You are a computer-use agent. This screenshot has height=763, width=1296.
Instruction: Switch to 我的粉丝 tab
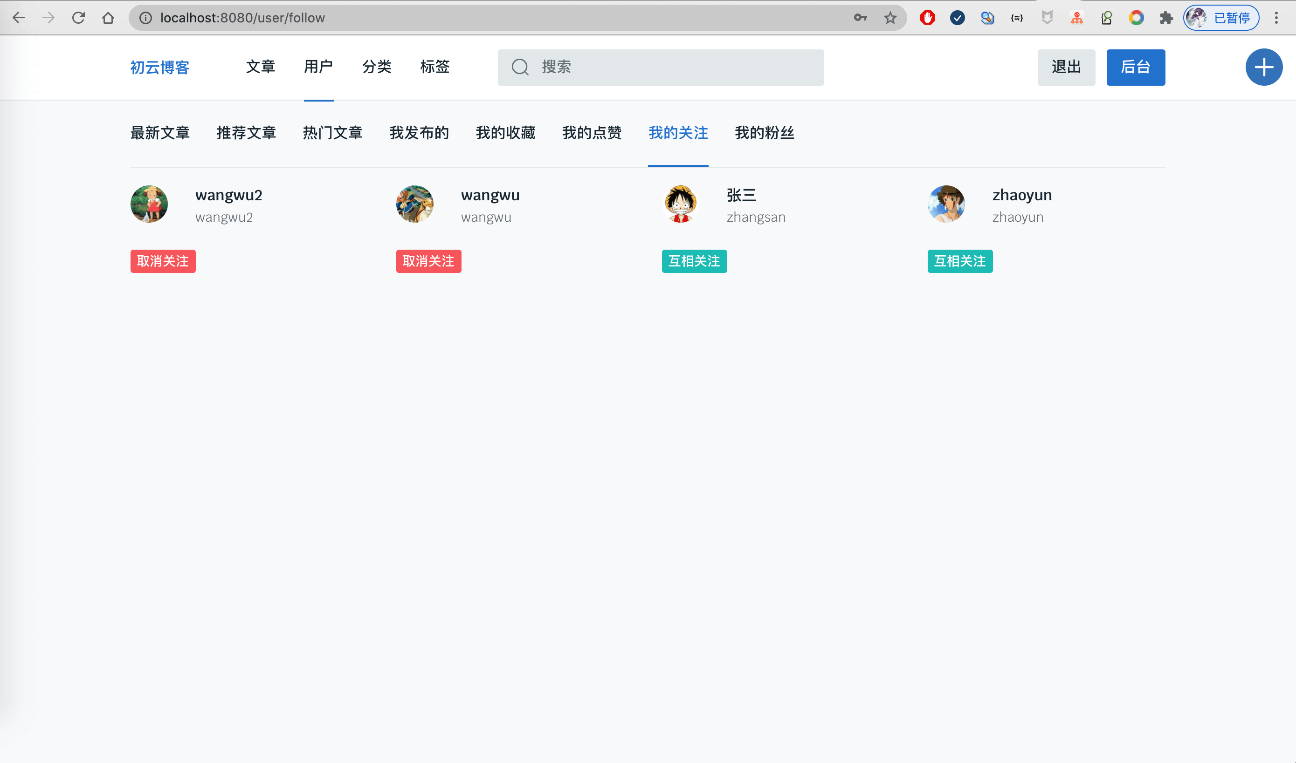764,133
